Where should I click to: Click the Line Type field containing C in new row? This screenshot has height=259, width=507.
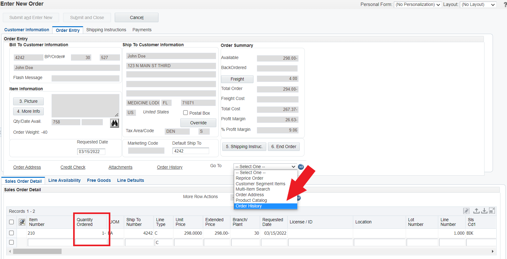[163, 242]
